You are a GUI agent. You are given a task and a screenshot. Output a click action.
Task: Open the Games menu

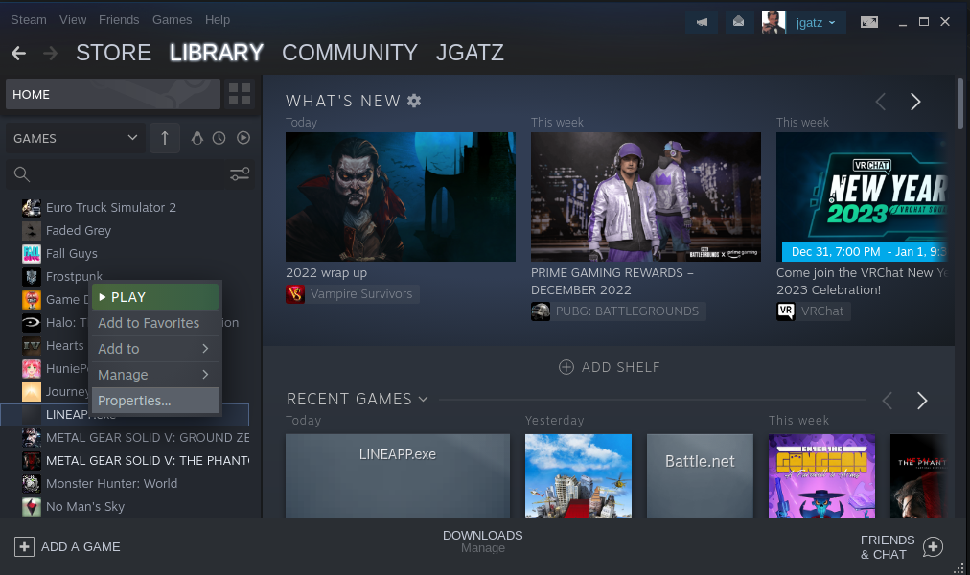pyautogui.click(x=172, y=20)
